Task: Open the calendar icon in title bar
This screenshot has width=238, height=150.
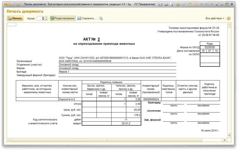Action: pyautogui.click(x=195, y=4)
